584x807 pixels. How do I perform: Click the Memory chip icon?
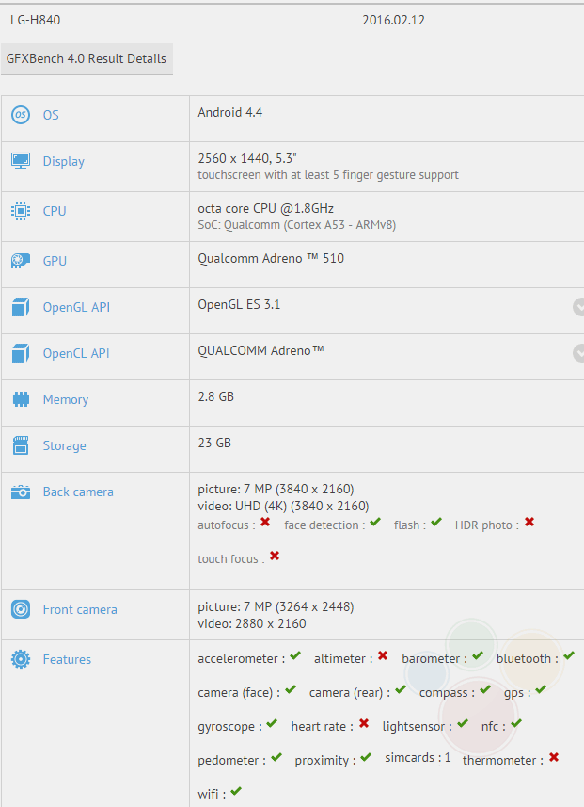pos(21,399)
